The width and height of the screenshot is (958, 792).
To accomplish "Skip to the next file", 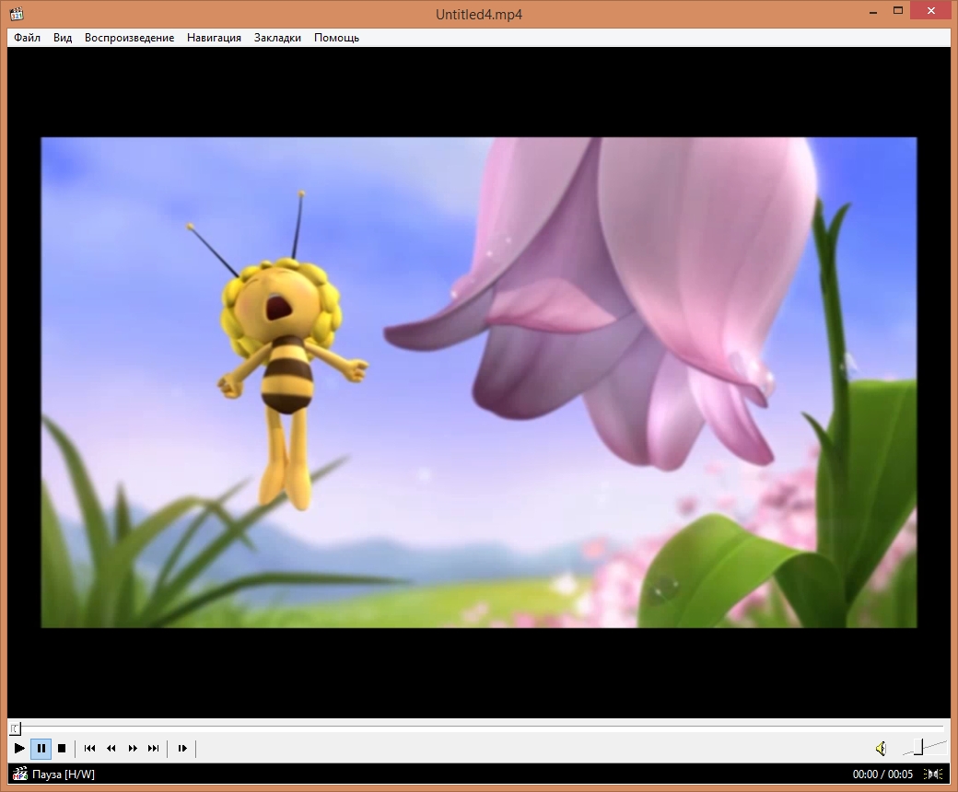I will click(x=153, y=748).
